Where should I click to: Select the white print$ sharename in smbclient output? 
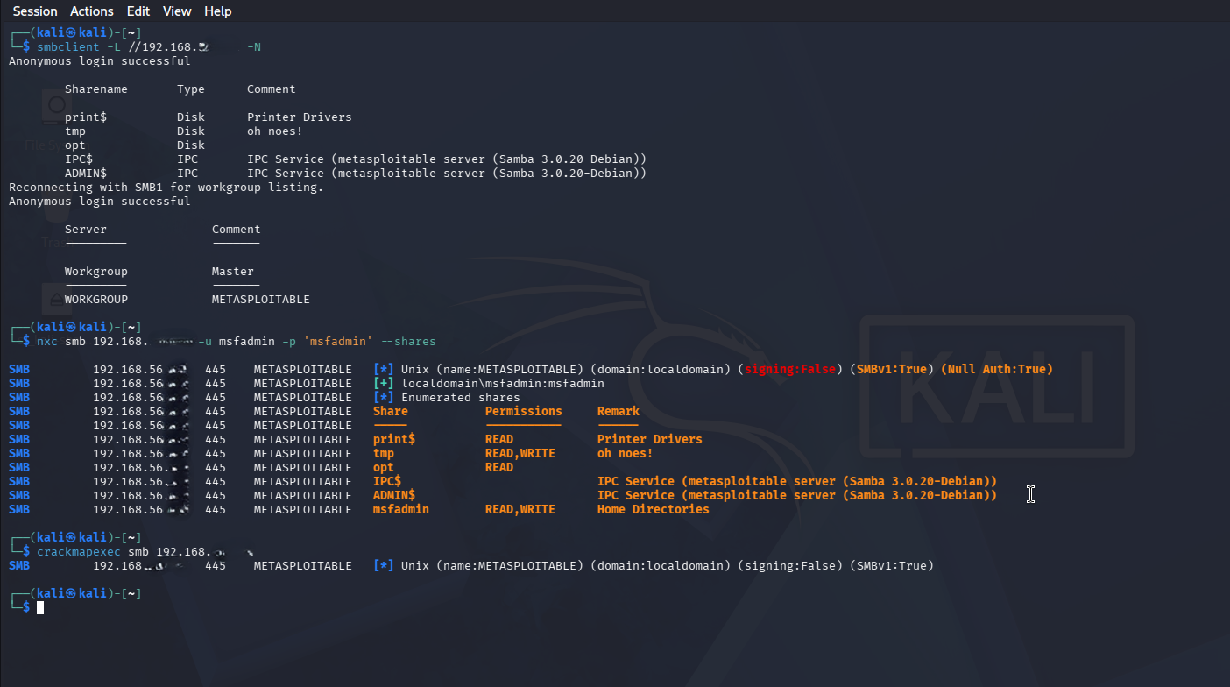pos(86,117)
